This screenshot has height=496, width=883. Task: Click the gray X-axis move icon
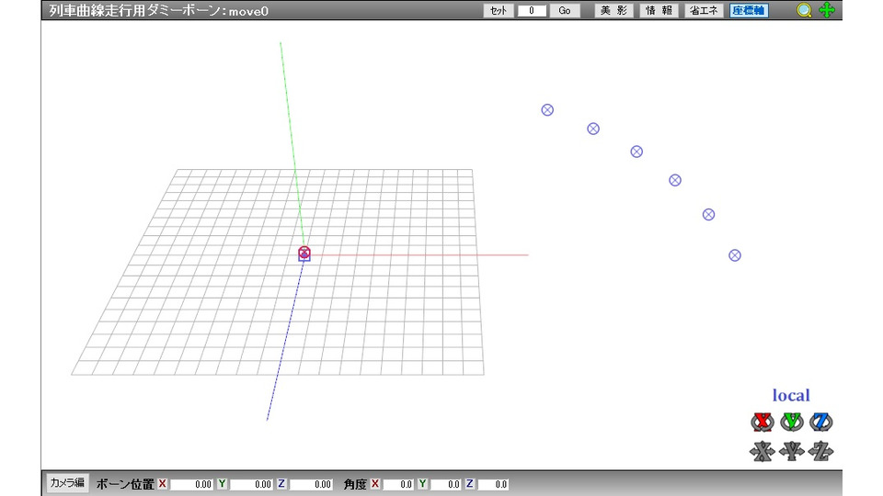[x=761, y=451]
